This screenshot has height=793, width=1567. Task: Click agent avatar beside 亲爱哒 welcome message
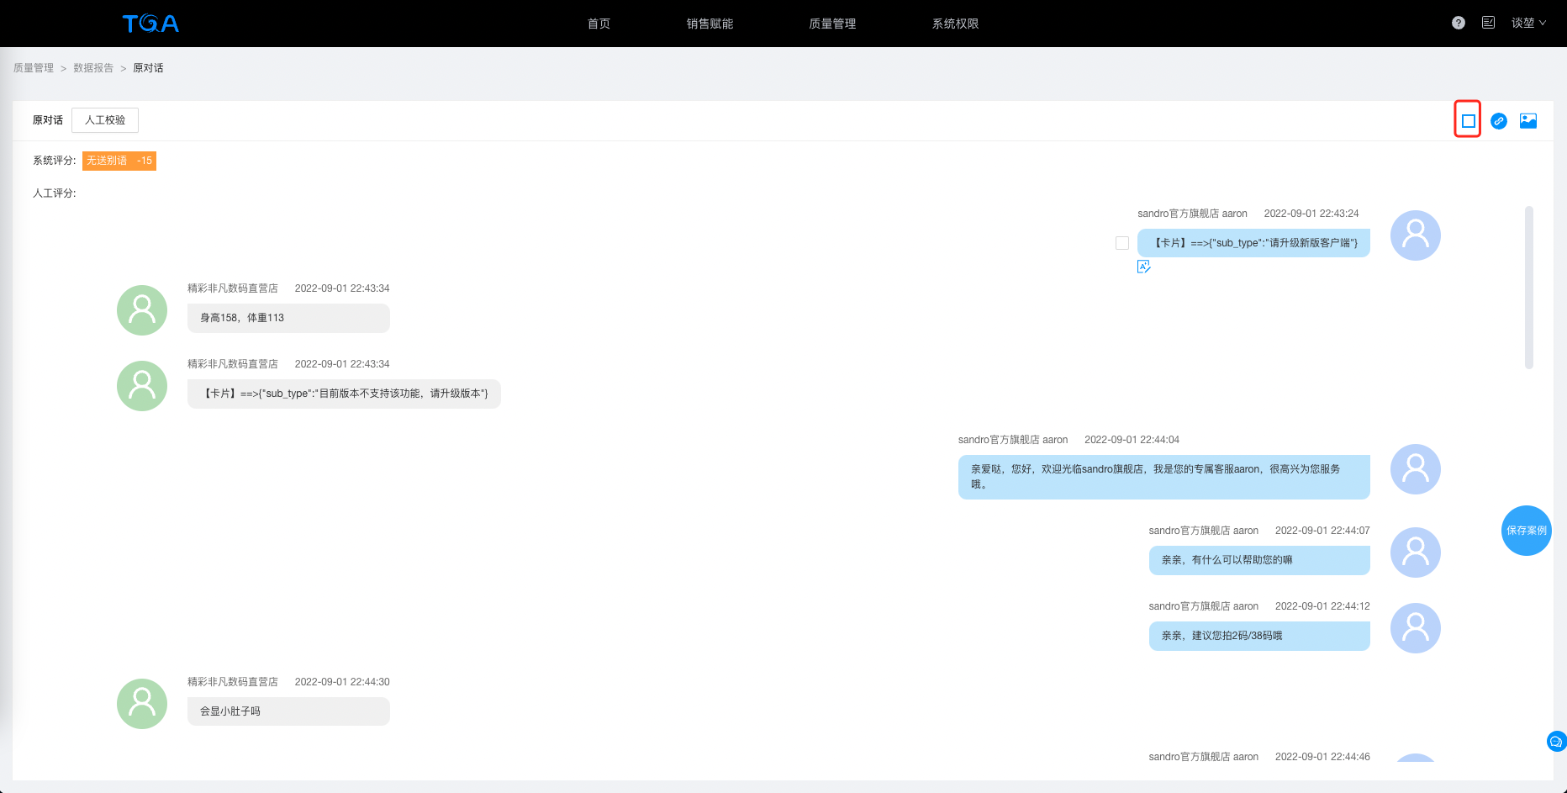coord(1416,469)
